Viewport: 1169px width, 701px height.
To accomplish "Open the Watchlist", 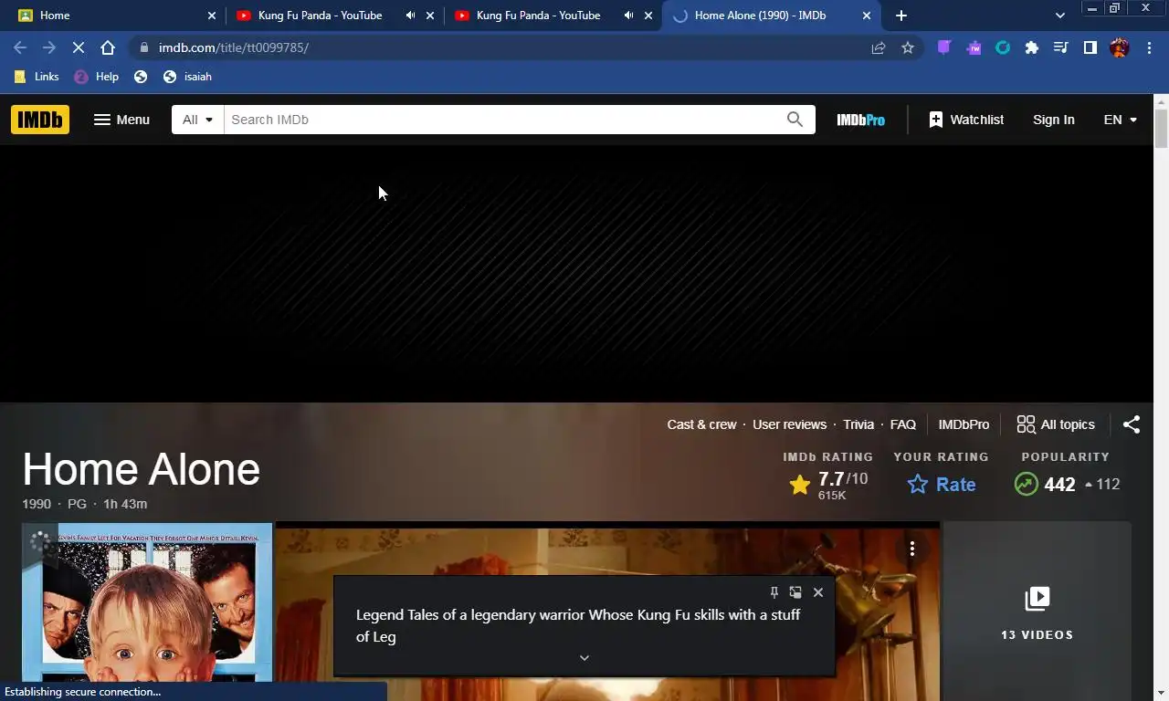I will pyautogui.click(x=966, y=120).
